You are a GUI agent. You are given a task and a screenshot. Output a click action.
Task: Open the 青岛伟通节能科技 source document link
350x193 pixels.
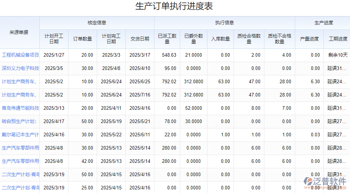coord(20,108)
